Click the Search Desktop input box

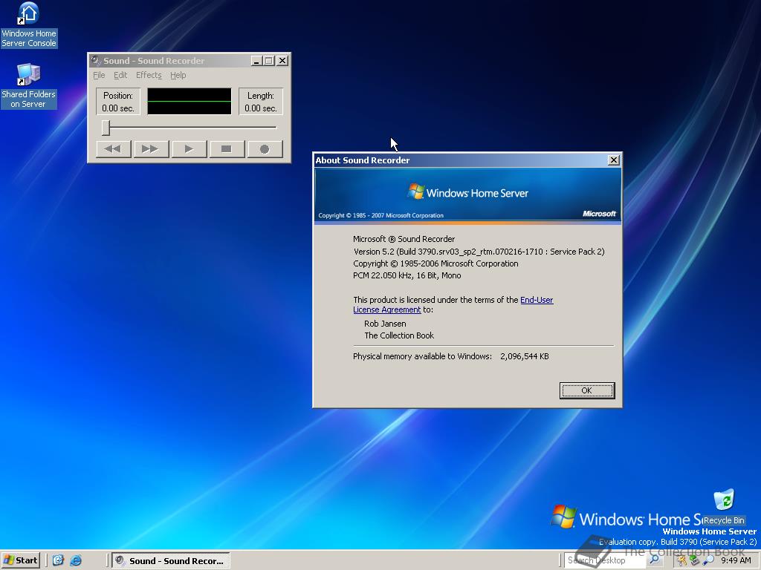[605, 560]
